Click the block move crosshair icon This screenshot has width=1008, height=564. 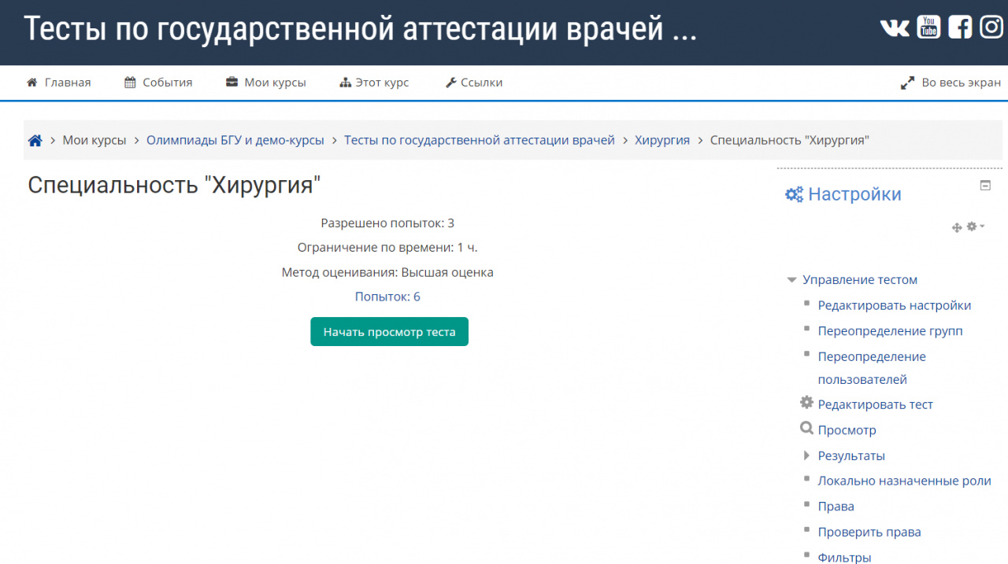[957, 227]
